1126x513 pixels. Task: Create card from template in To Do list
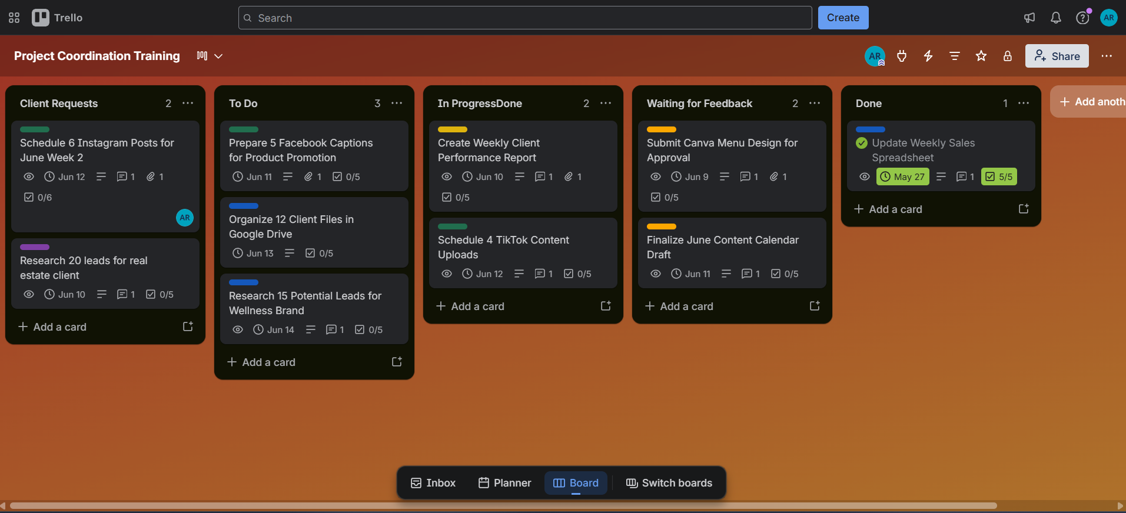coord(397,362)
